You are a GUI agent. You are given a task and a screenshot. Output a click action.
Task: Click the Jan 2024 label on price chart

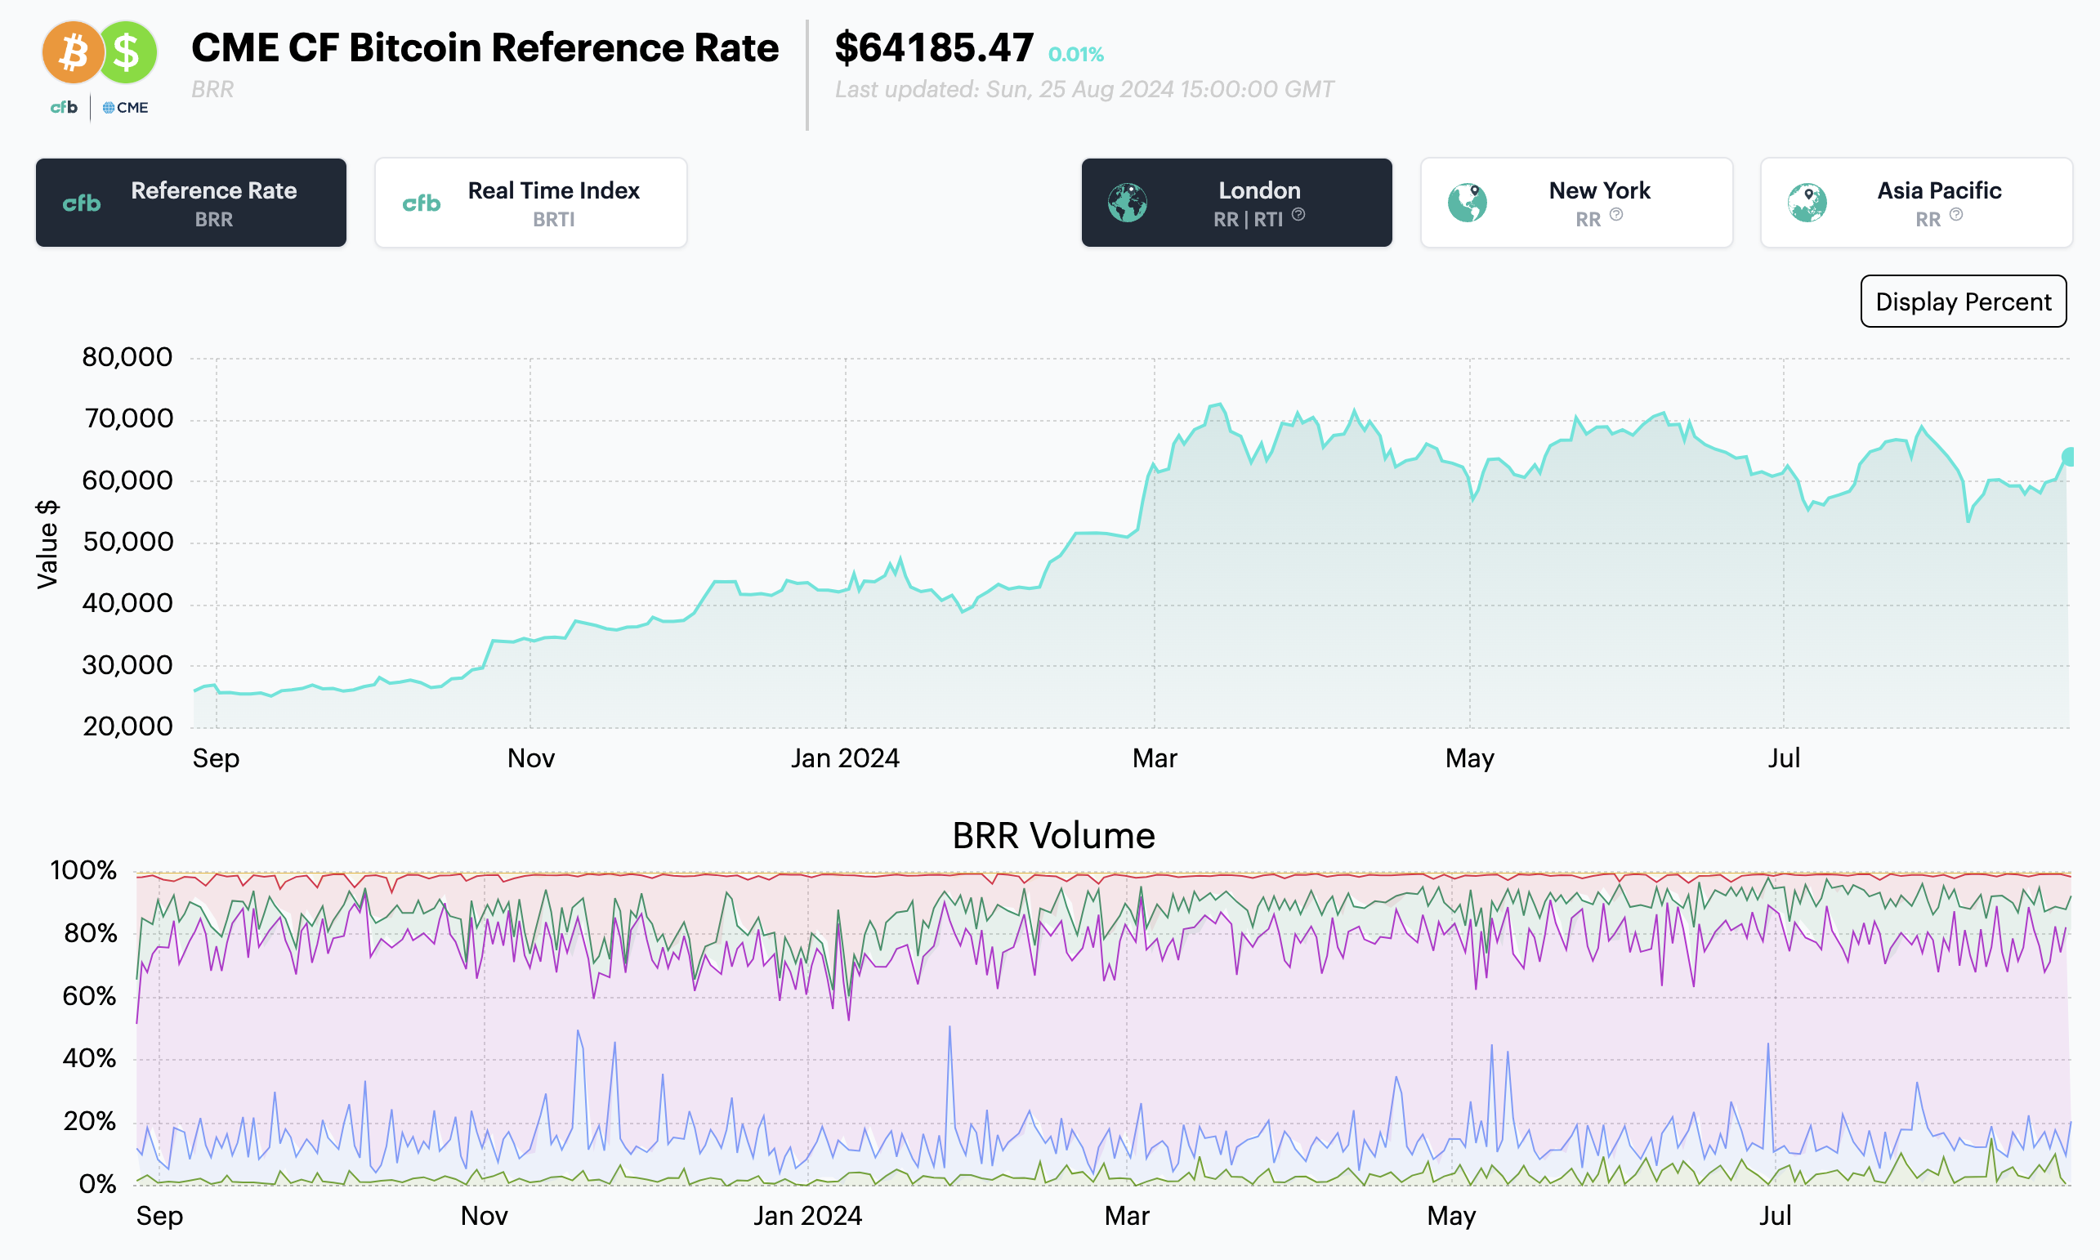pyautogui.click(x=846, y=758)
